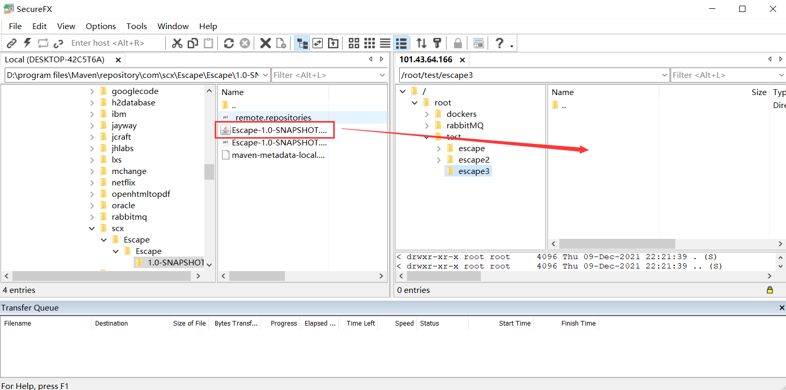The image size is (786, 390).
Task: Switch to Large Icons view
Action: [x=354, y=43]
